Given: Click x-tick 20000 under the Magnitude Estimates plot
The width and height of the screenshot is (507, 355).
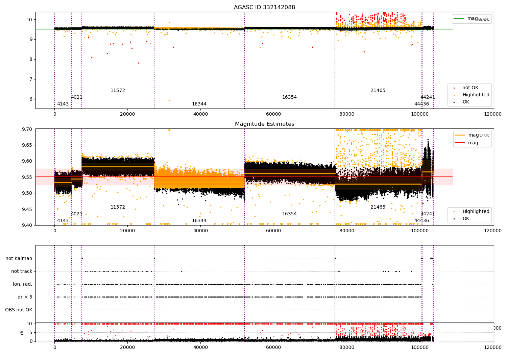Looking at the screenshot, I should [x=127, y=231].
